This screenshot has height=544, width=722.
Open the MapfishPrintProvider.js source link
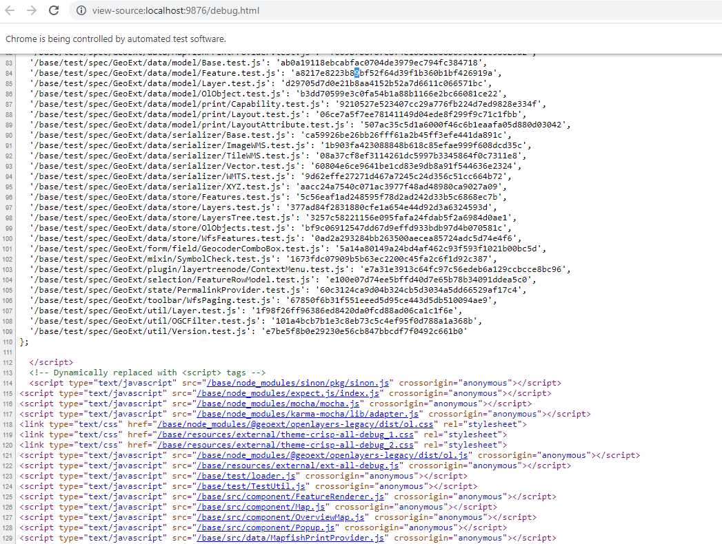(x=290, y=538)
